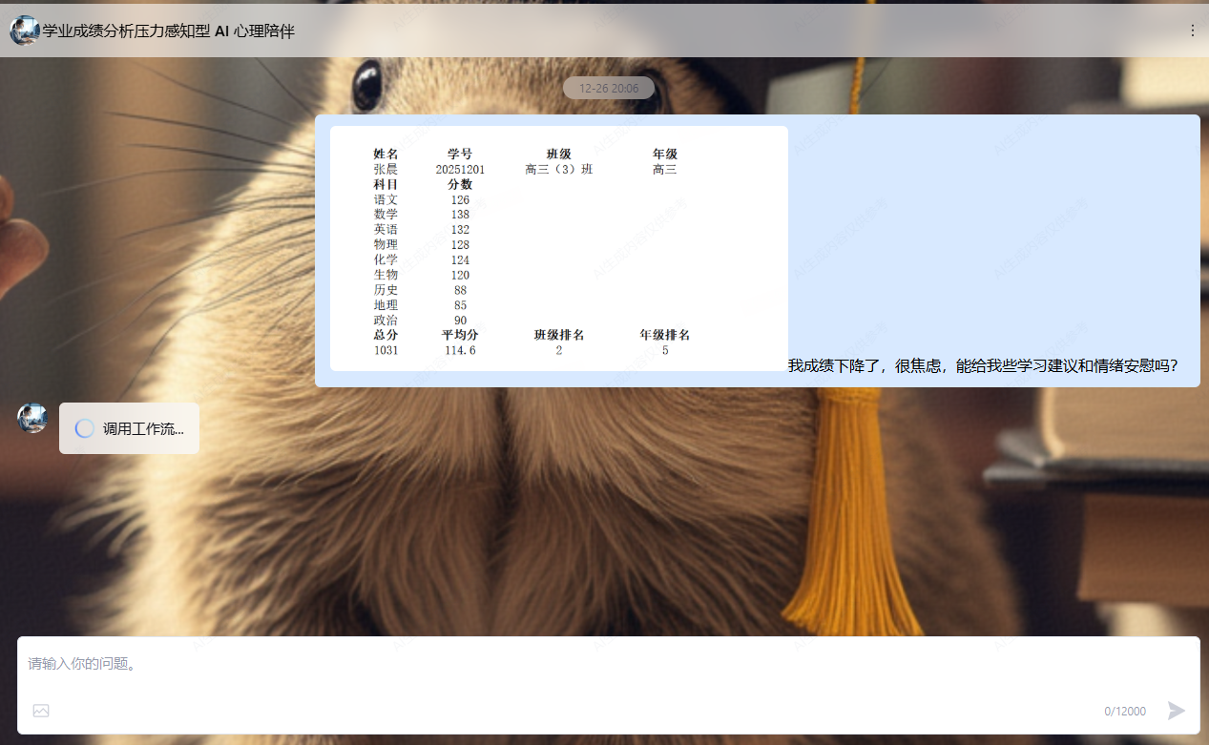1209x745 pixels.
Task: Click the total score 1031 value
Action: 386,350
